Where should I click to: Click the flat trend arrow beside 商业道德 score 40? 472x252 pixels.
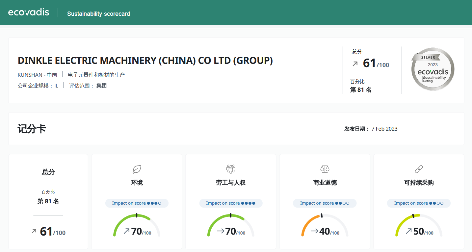tap(315, 231)
